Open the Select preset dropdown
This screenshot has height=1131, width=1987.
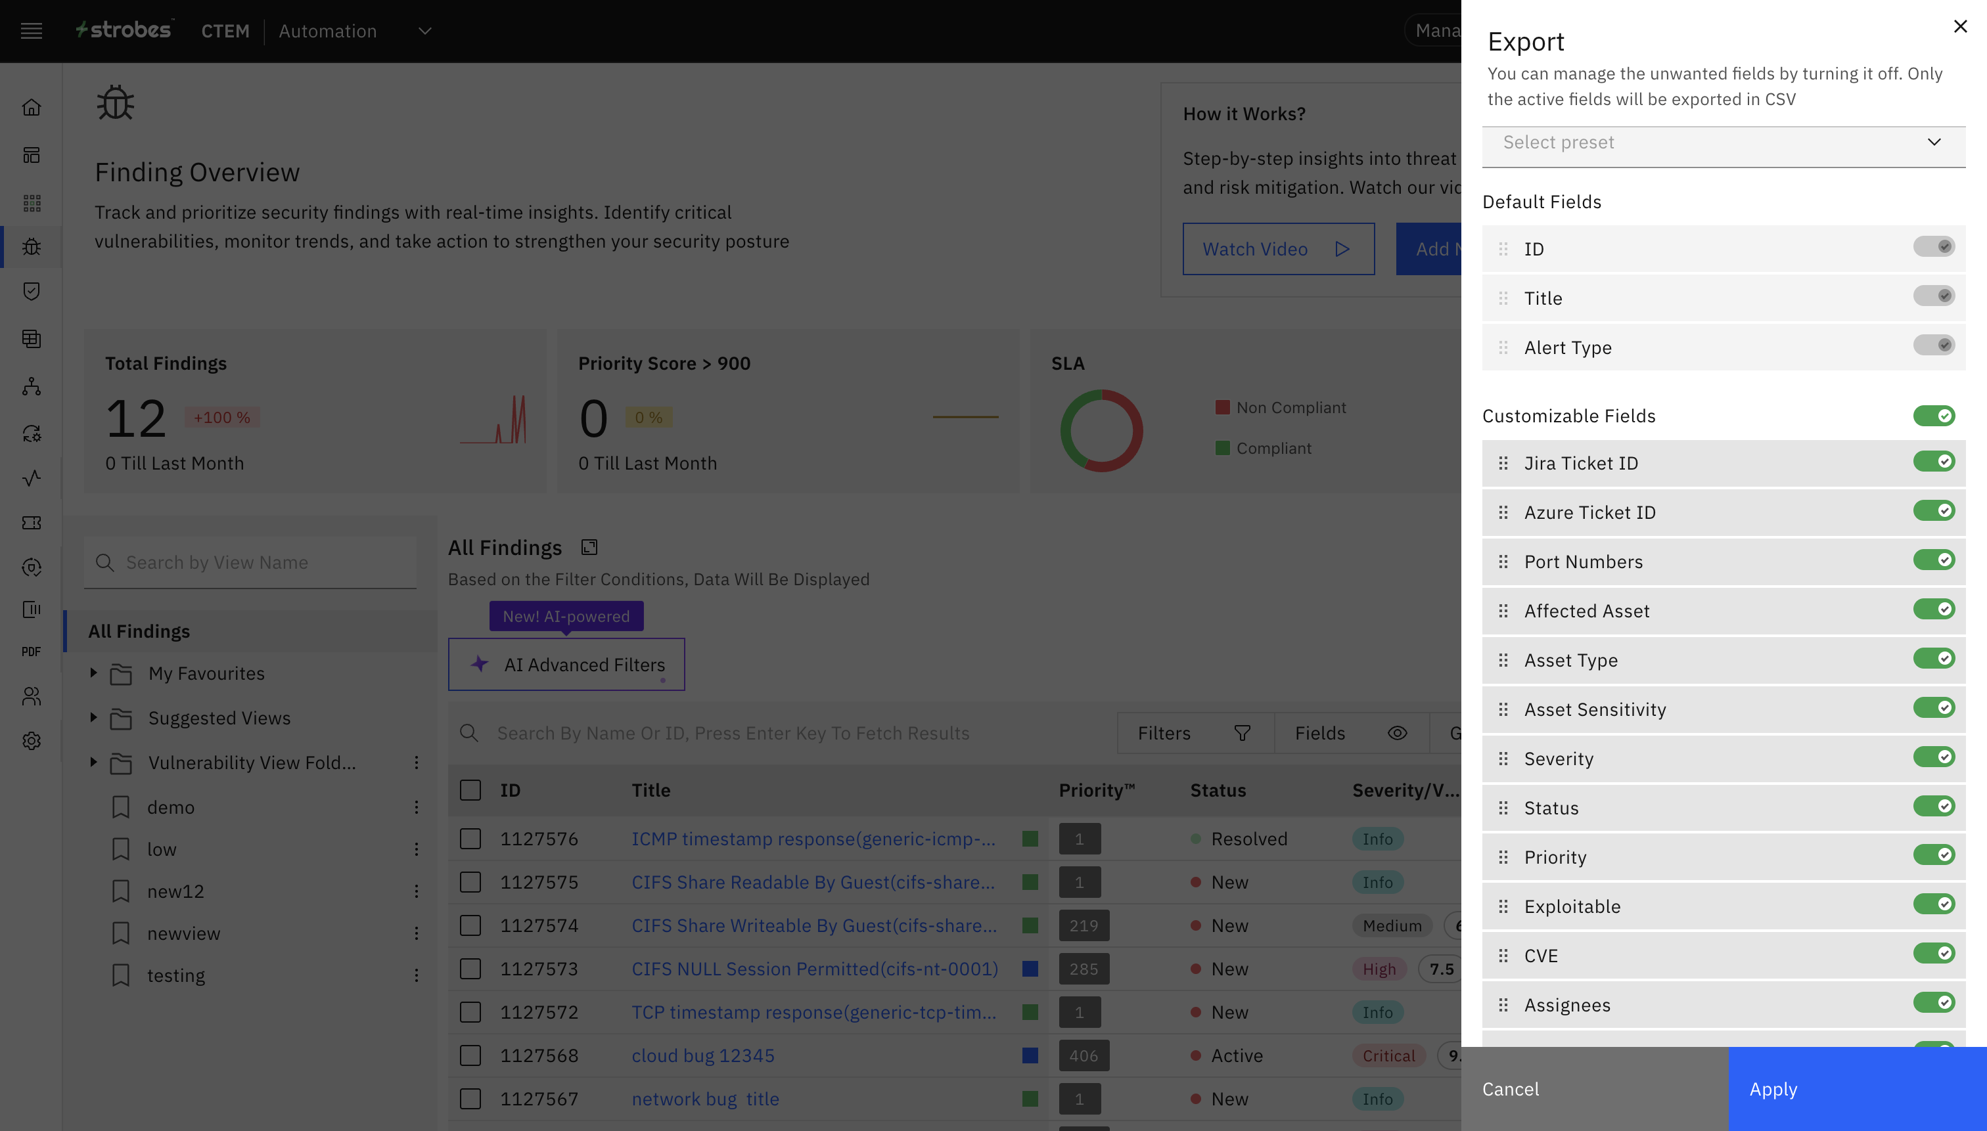[1723, 143]
